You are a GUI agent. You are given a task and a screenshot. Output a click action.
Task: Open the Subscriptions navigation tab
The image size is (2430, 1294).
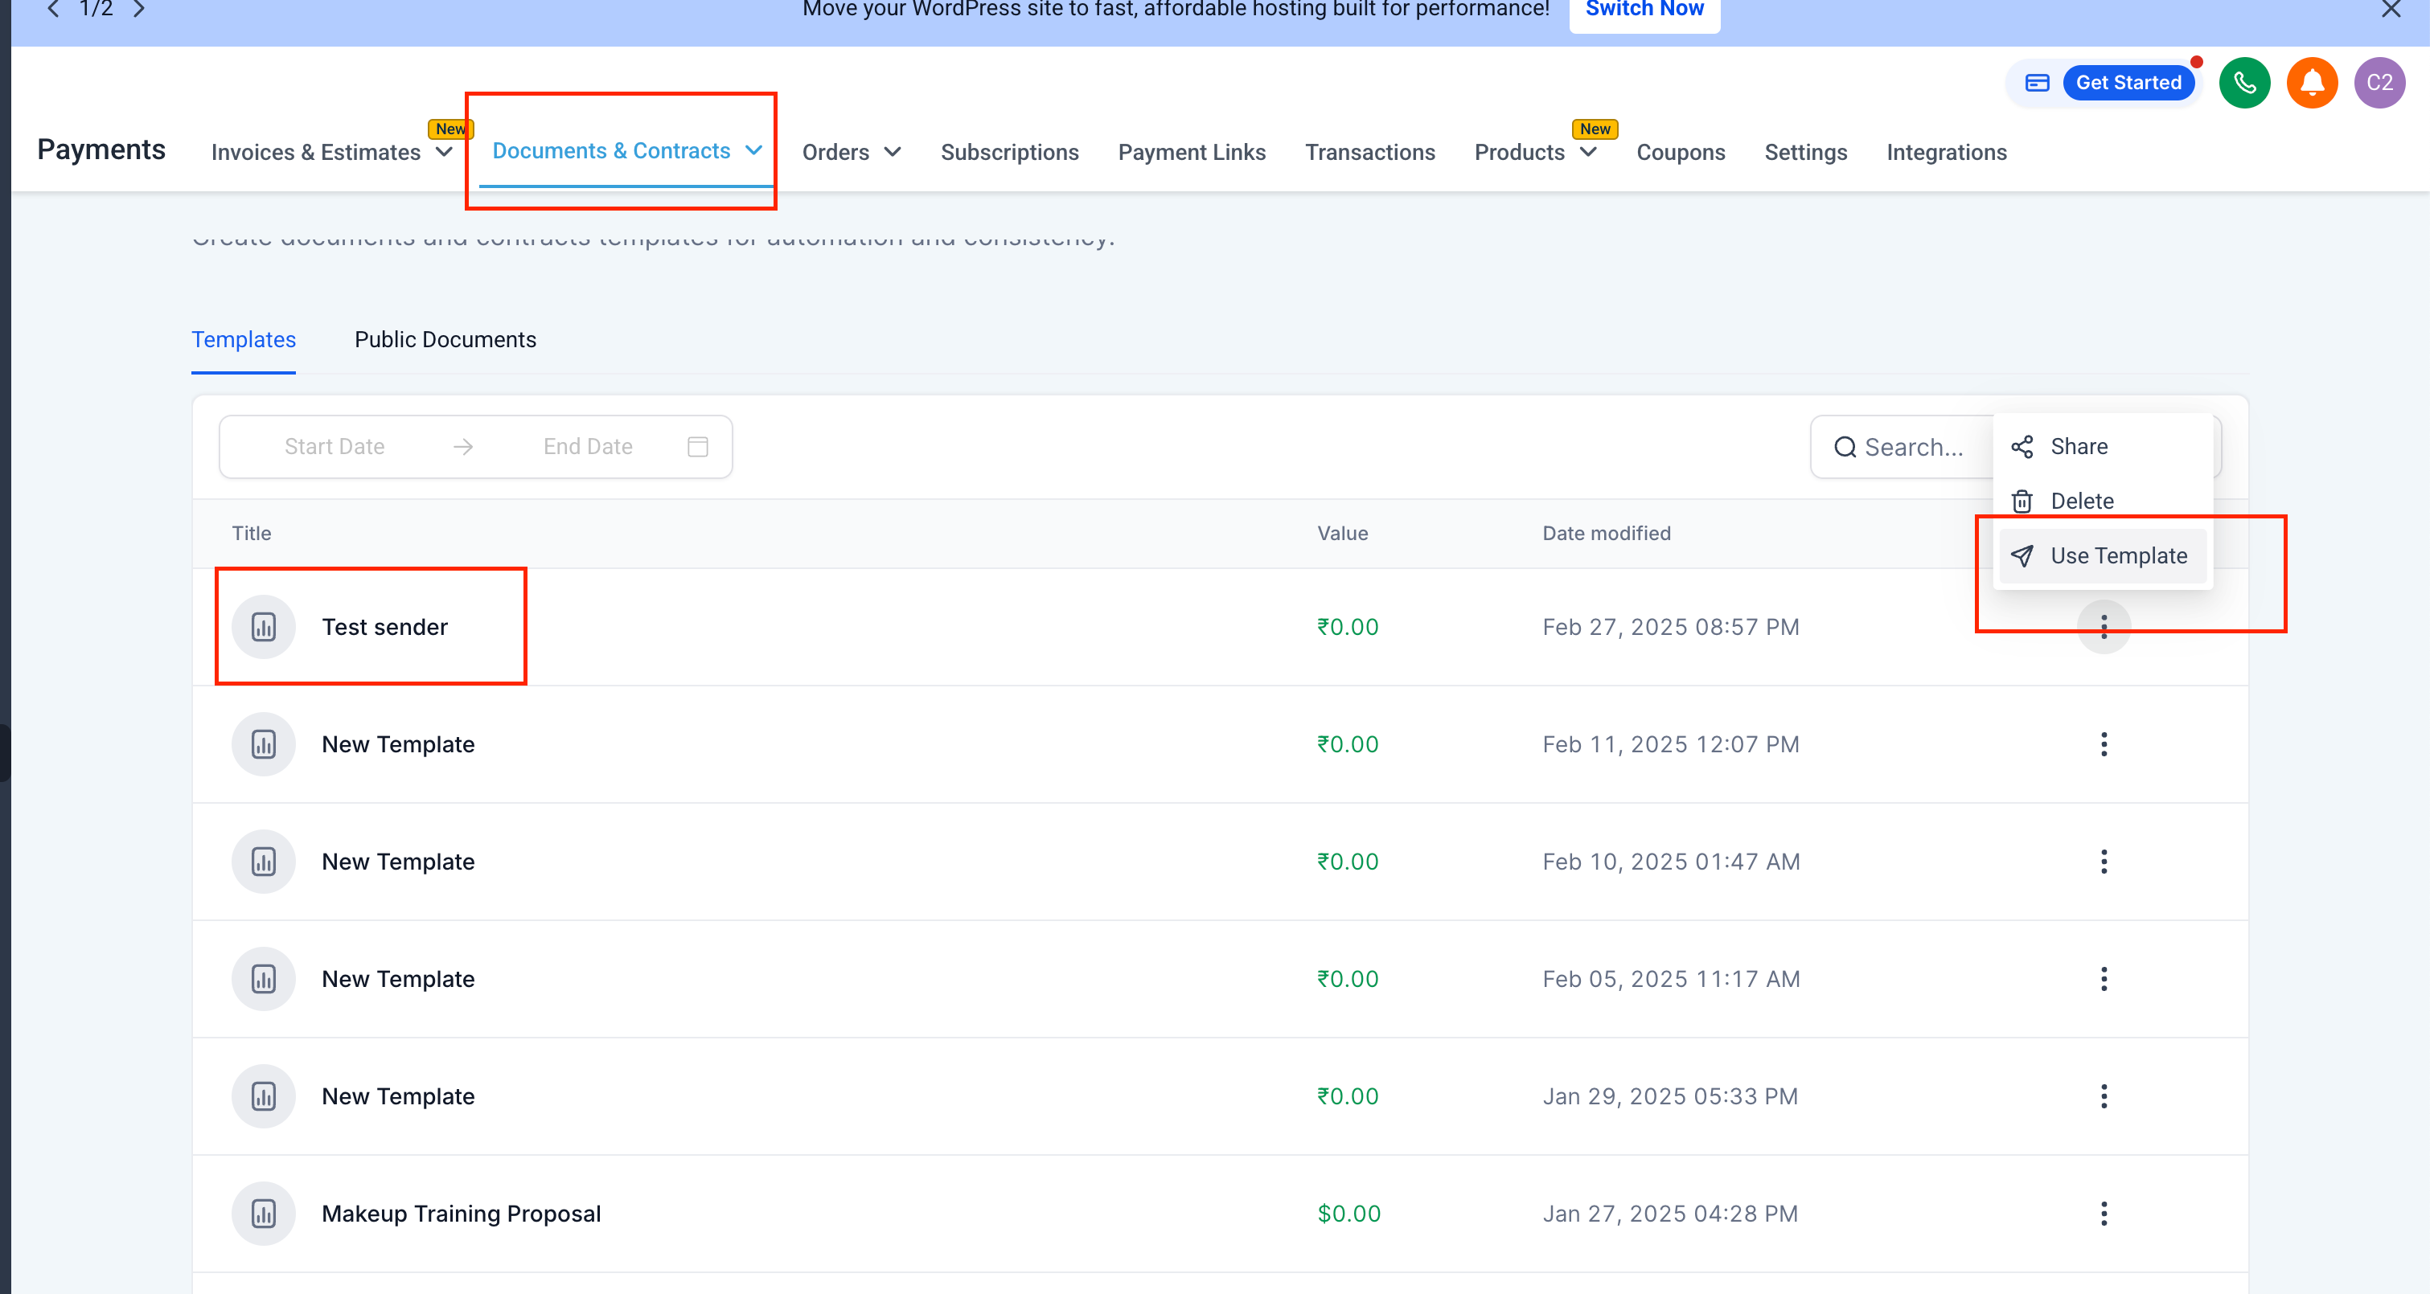click(x=1009, y=153)
